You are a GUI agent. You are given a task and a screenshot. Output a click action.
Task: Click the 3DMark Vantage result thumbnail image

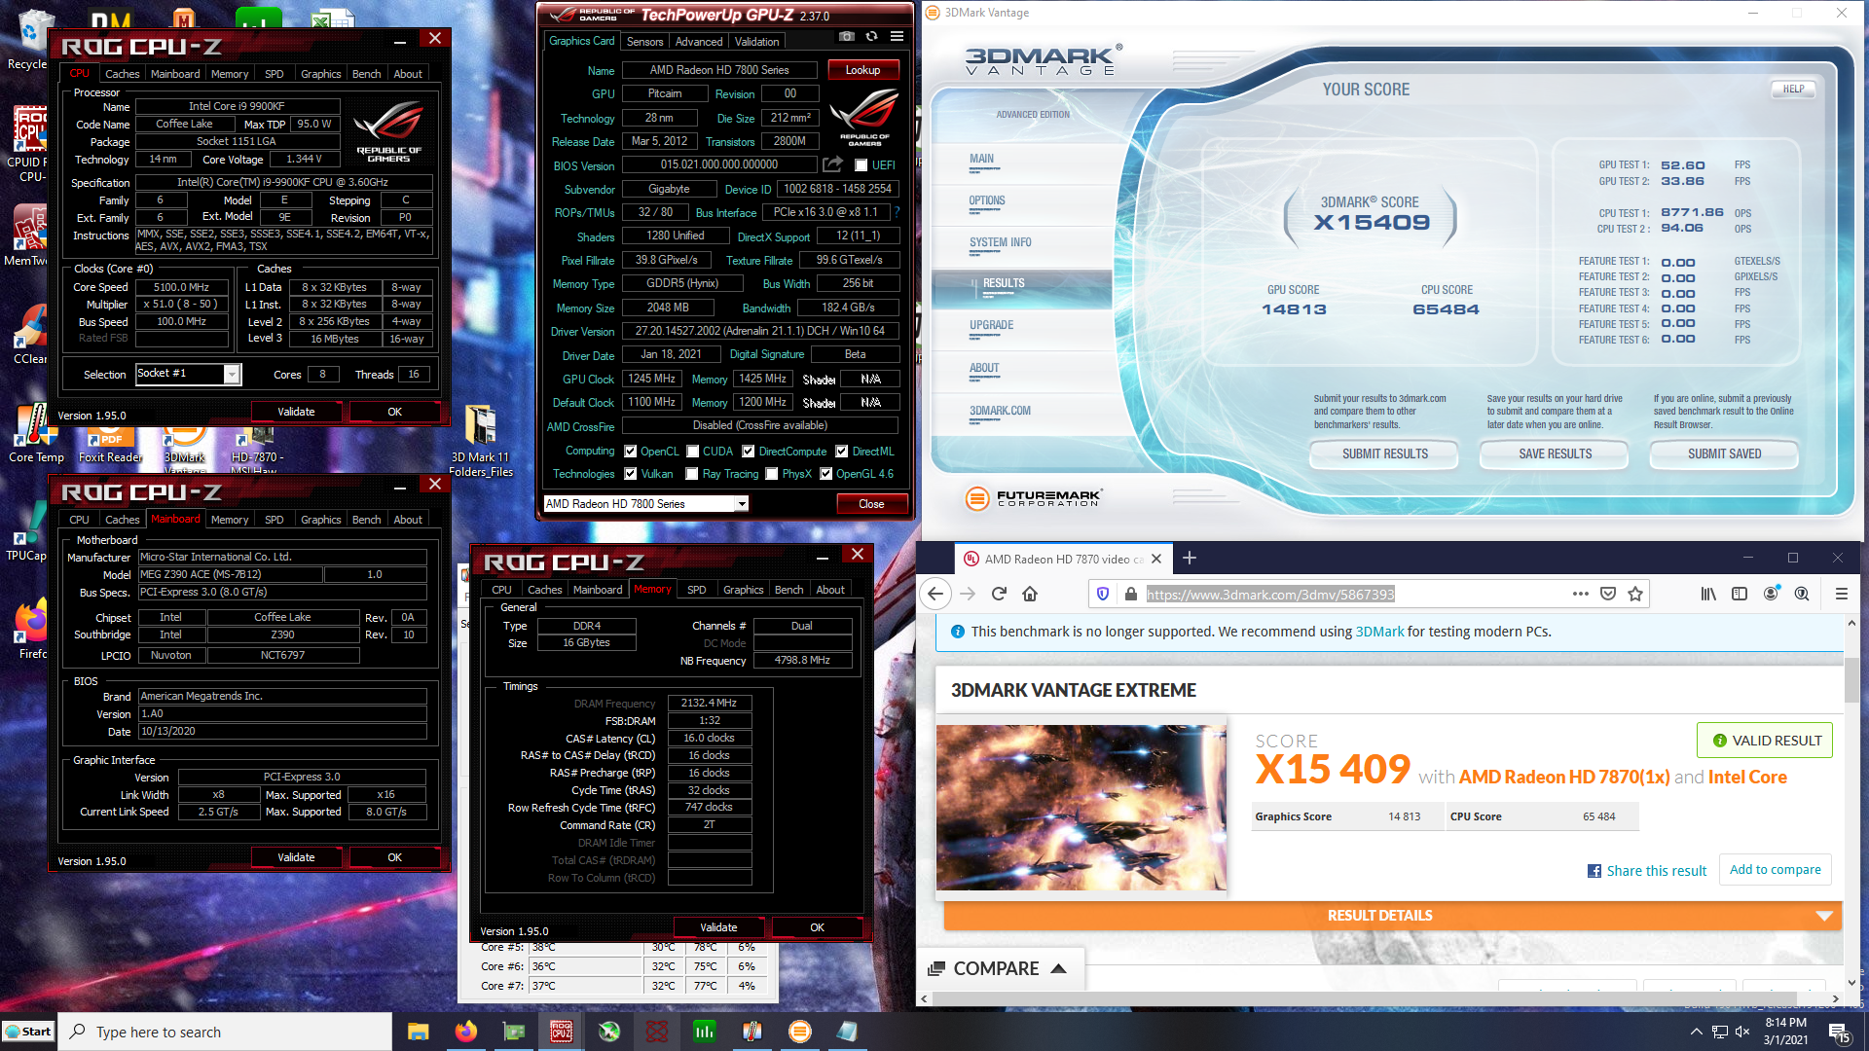[x=1081, y=807]
